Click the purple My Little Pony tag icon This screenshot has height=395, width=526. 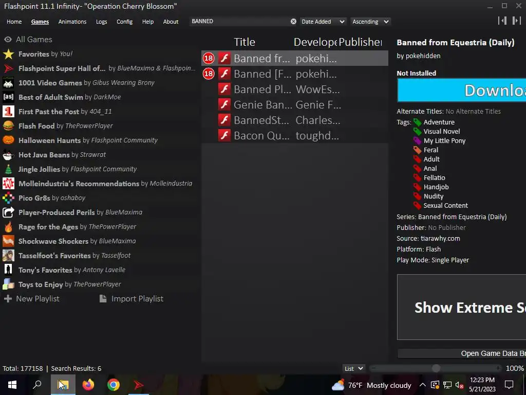(417, 141)
